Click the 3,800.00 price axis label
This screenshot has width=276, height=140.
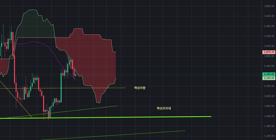pyautogui.click(x=269, y=6)
